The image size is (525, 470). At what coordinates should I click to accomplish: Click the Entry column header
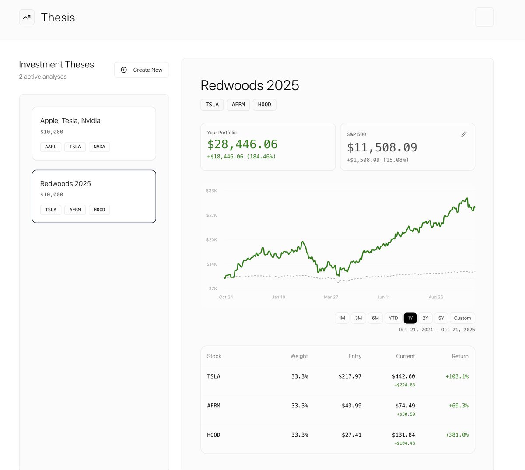tap(355, 356)
